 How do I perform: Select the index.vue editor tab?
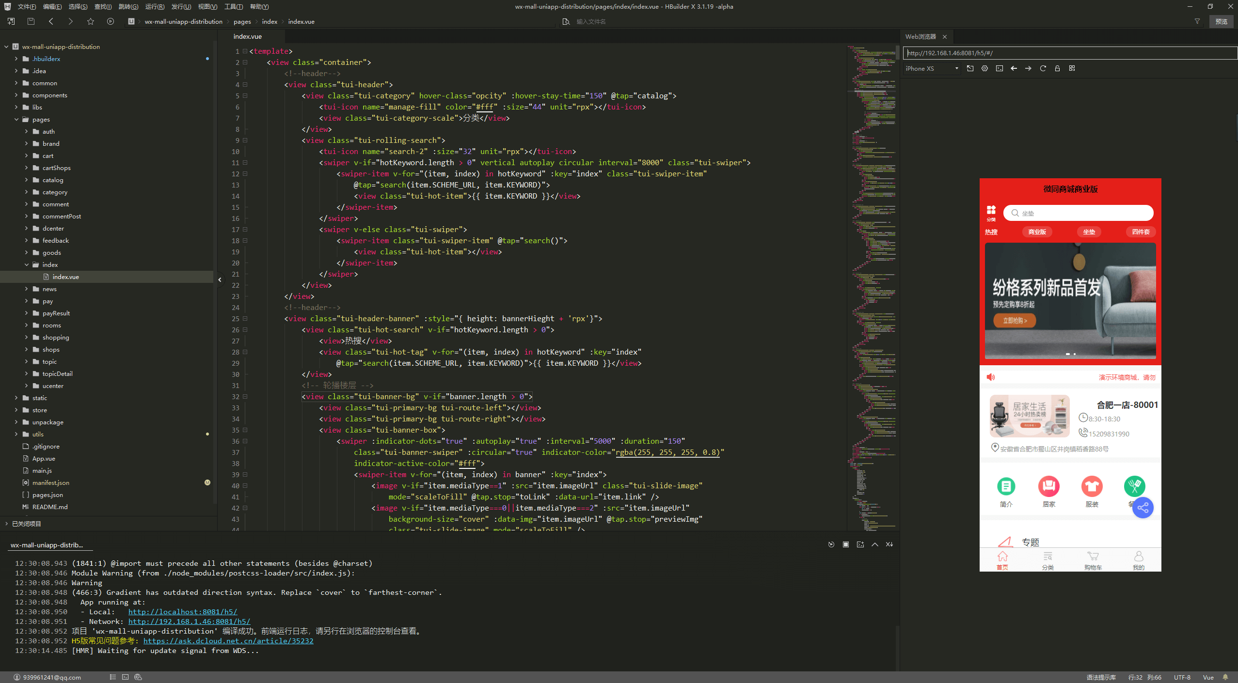coord(248,36)
